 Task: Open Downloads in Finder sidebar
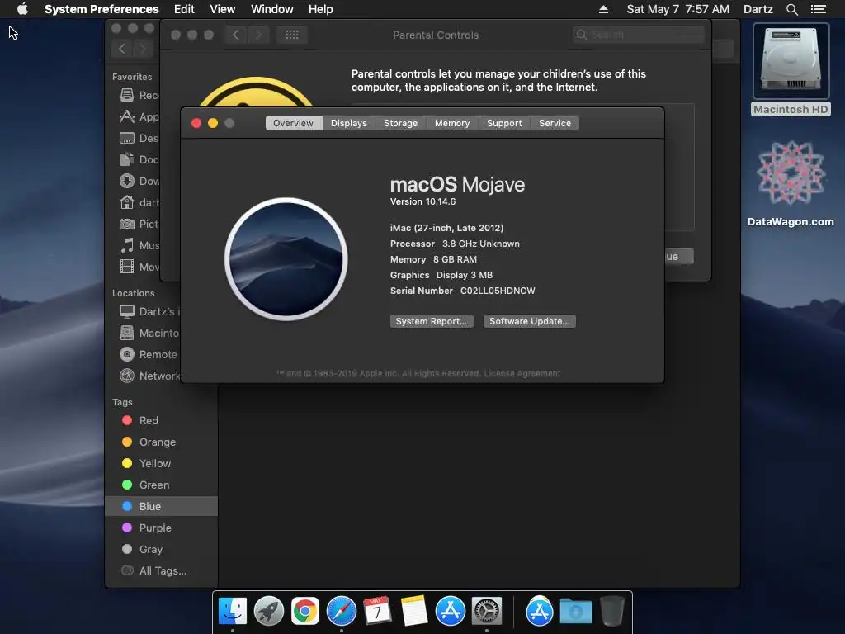(139, 181)
